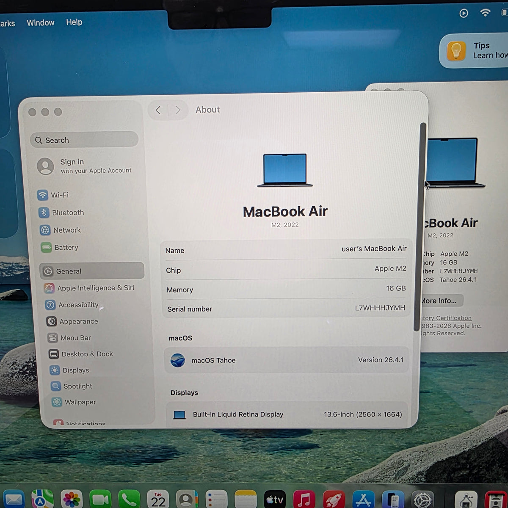Open Photos from the Dock

pos(71,500)
